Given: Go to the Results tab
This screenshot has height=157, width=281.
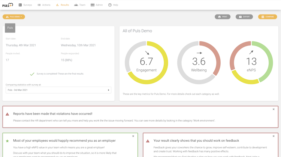Looking at the screenshot, I should [62, 5].
